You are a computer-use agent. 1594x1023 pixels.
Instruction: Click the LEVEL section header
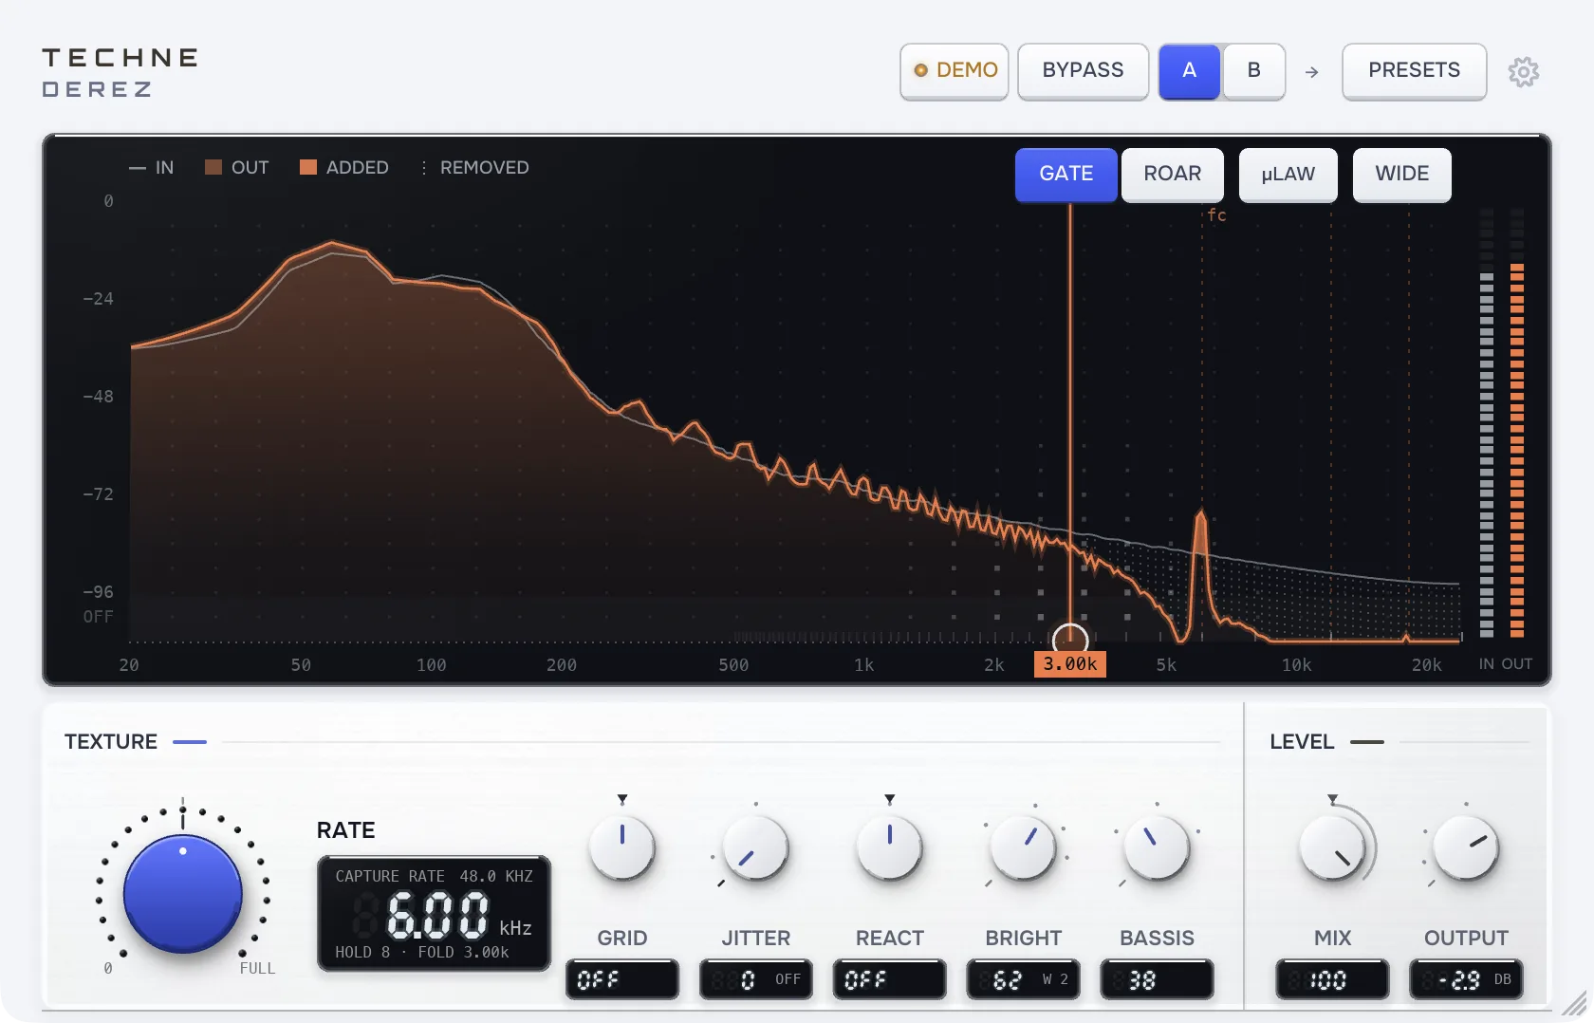click(1302, 742)
